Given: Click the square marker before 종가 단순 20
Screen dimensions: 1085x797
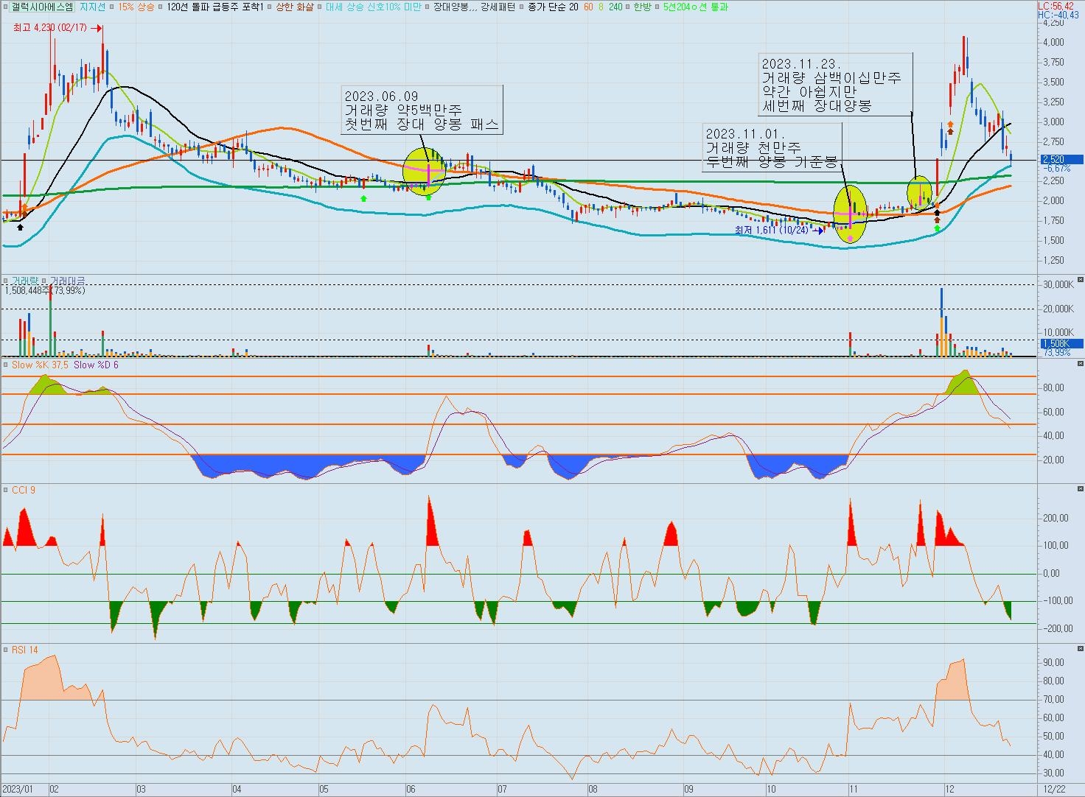Looking at the screenshot, I should click(x=522, y=7).
